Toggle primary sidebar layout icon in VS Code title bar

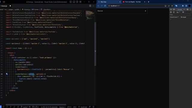pos(71,2)
